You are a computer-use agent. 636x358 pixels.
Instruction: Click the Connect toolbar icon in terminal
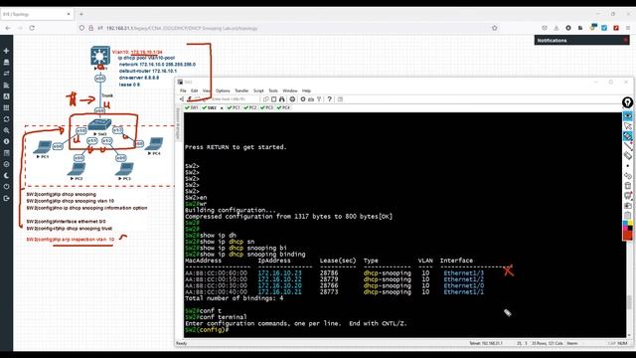click(182, 99)
